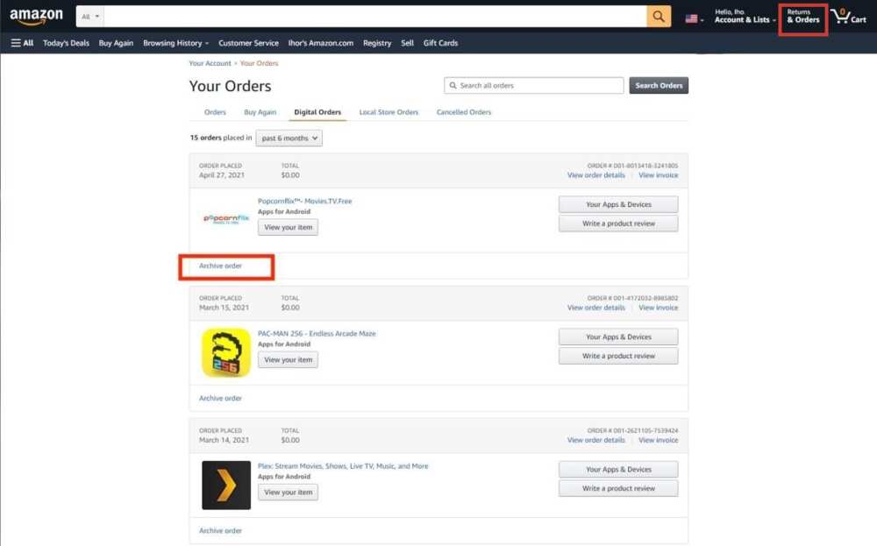This screenshot has width=877, height=546.
Task: Click the Search Orders button
Action: pyautogui.click(x=659, y=86)
